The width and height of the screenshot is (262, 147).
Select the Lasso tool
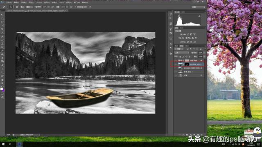[2, 22]
